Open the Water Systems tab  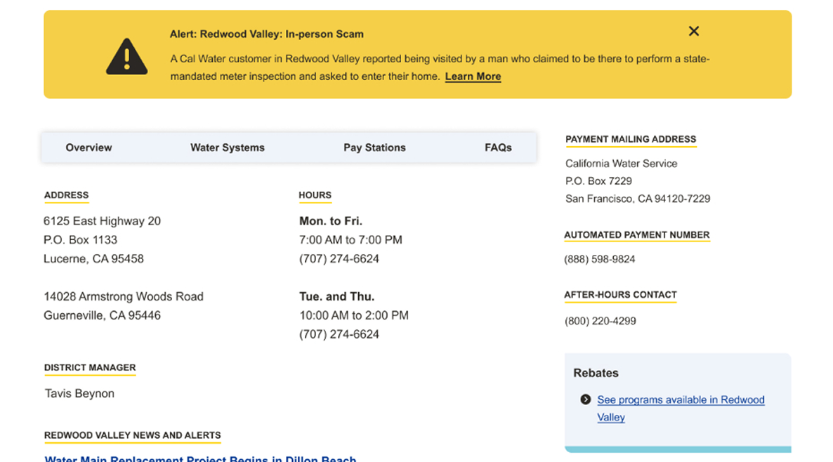point(228,147)
